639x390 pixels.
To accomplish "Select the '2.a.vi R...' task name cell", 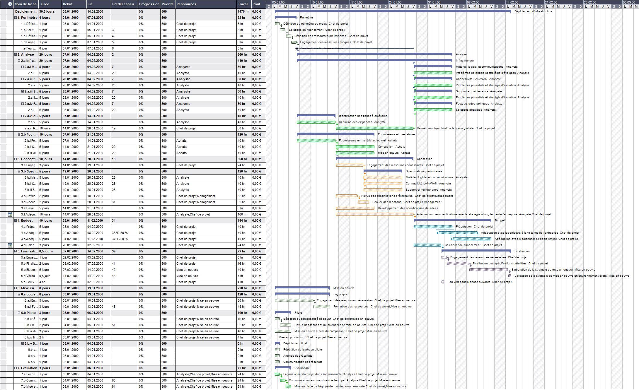I will pos(26,128).
